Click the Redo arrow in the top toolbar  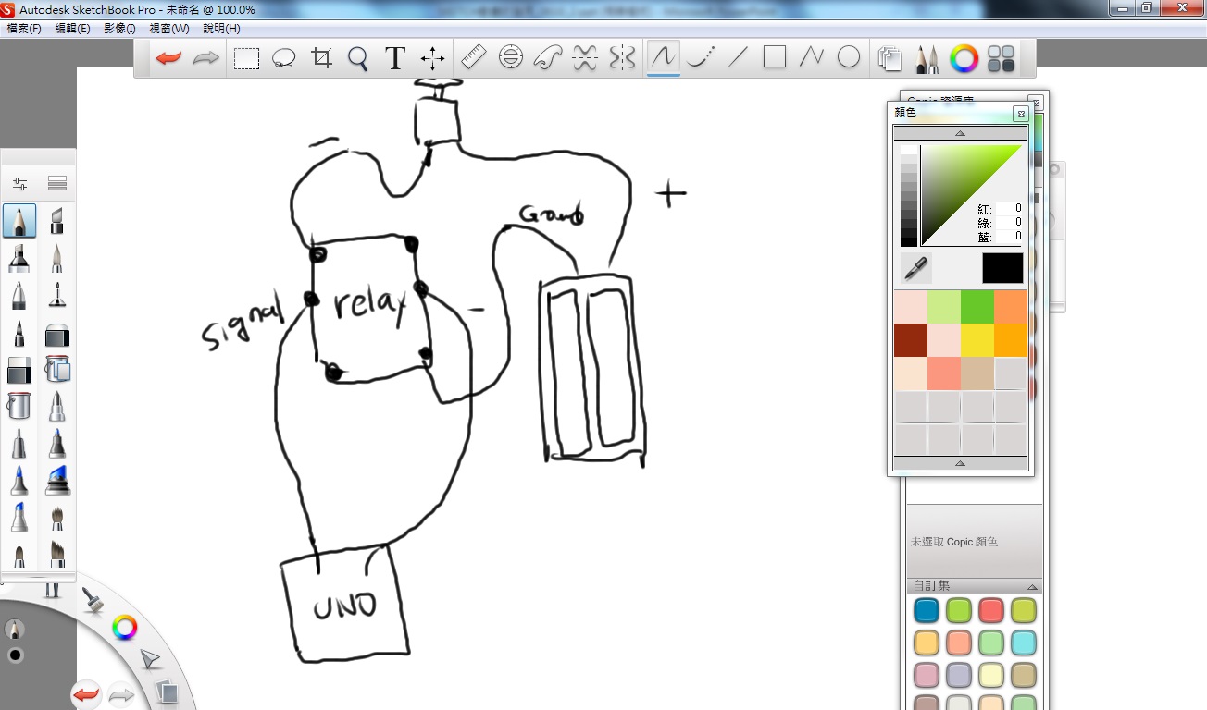205,58
